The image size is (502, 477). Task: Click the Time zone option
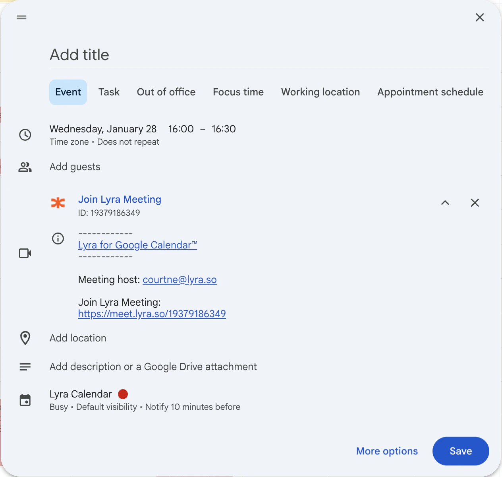[x=69, y=142]
